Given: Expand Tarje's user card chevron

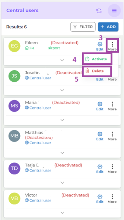Looking at the screenshot, I should [x=62, y=183].
